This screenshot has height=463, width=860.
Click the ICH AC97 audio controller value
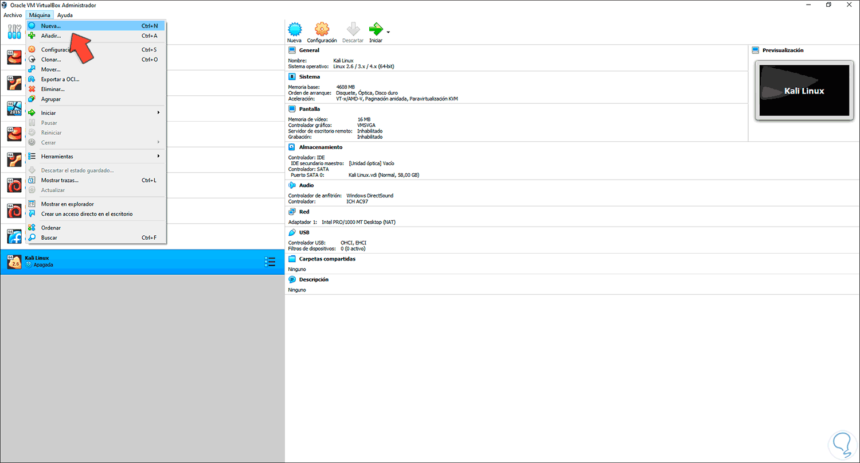click(x=358, y=201)
